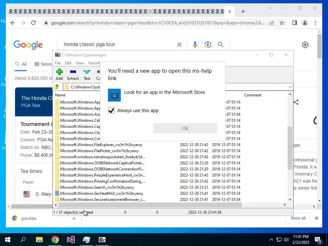
Task: Uncheck Always use this app
Action: [x=111, y=111]
